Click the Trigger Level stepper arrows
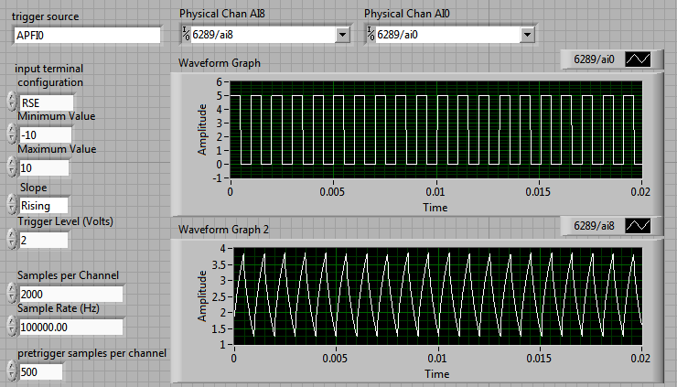Viewport: 677px width, 387px height. click(12, 239)
